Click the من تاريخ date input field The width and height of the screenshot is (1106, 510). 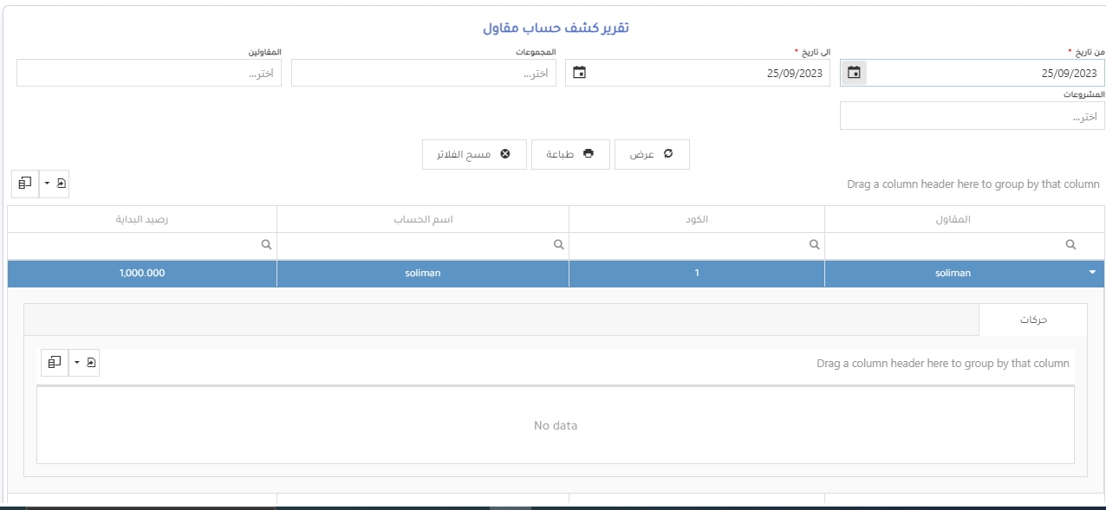985,74
